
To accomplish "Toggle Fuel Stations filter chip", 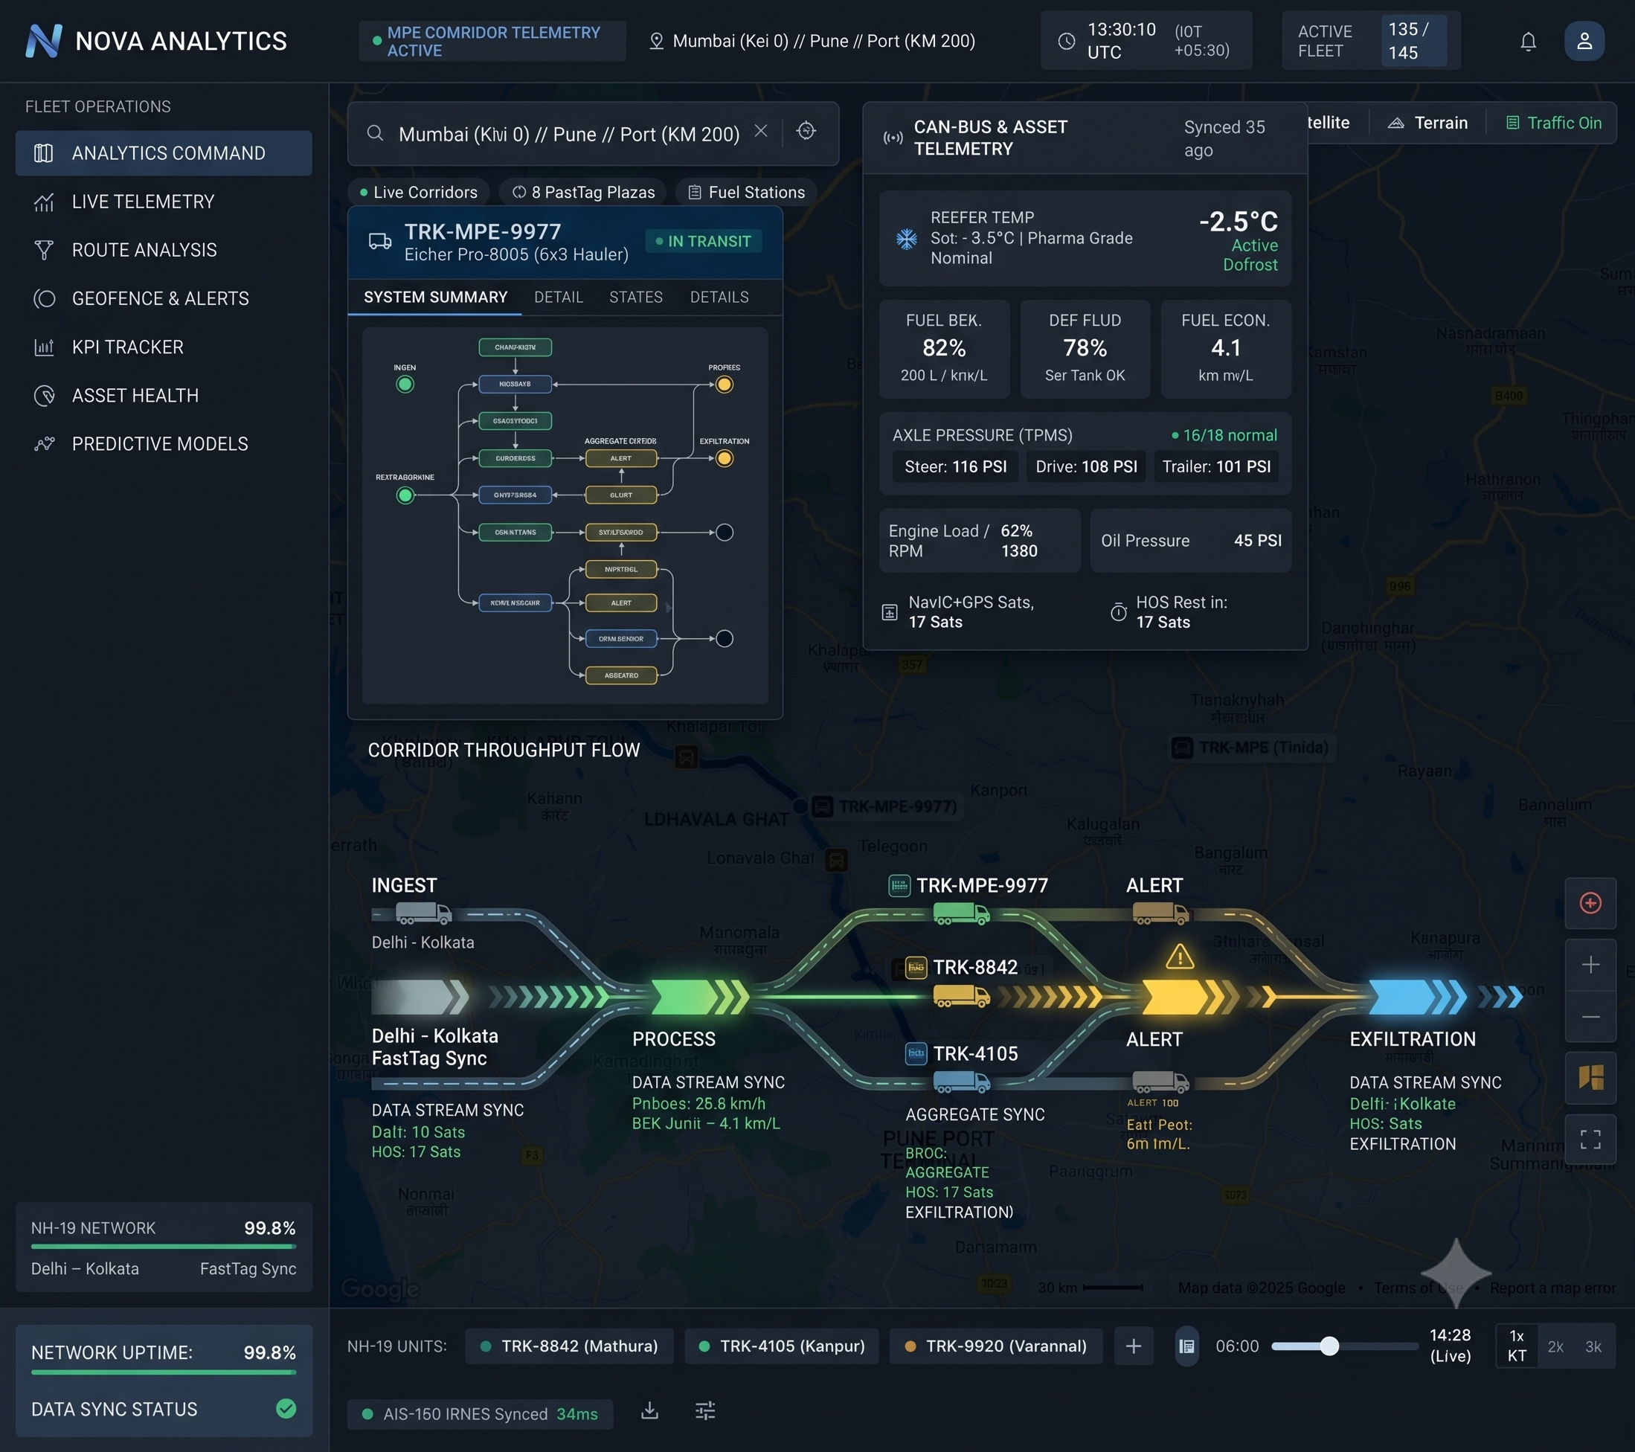I will coord(747,192).
